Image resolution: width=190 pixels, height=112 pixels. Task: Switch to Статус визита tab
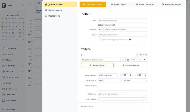[x=55, y=10]
